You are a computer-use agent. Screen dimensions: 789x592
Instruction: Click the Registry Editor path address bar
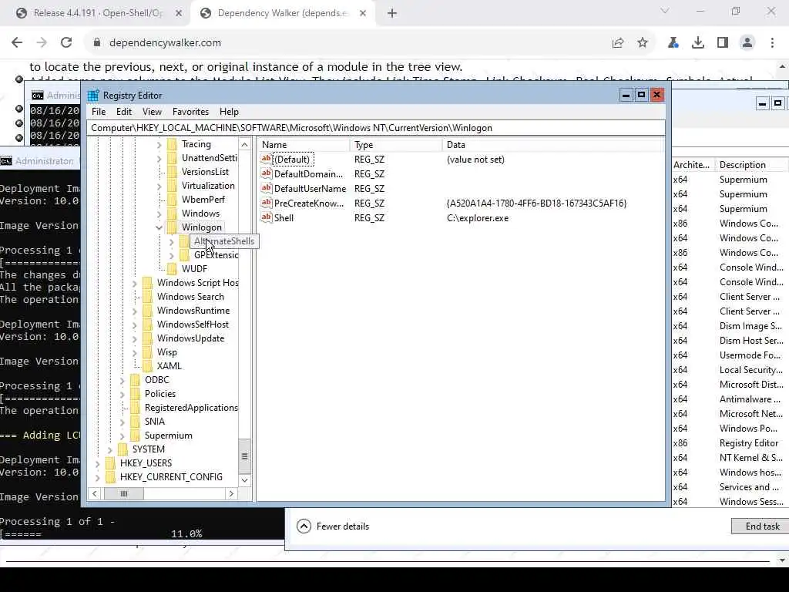376,128
